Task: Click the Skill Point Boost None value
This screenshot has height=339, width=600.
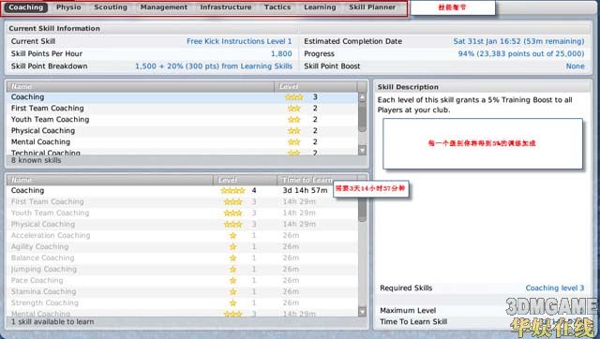Action: pyautogui.click(x=575, y=66)
